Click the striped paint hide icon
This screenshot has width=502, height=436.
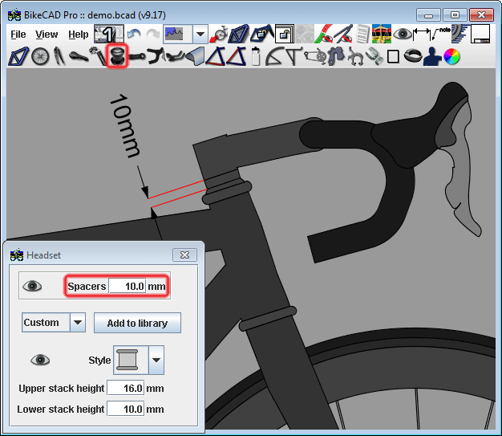[324, 34]
